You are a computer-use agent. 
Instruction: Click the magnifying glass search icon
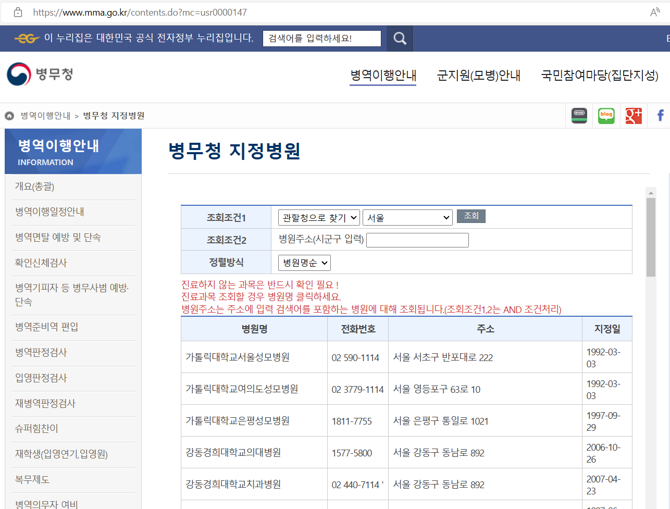[399, 38]
